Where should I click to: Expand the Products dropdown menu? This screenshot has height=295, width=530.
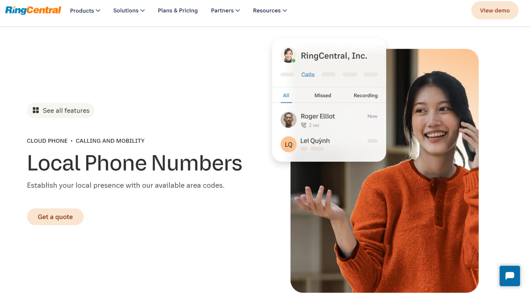pyautogui.click(x=85, y=10)
